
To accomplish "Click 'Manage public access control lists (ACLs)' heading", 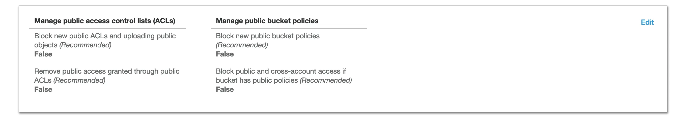I will (x=104, y=21).
